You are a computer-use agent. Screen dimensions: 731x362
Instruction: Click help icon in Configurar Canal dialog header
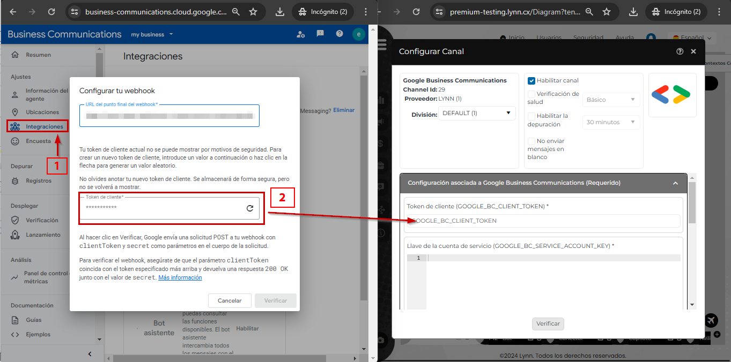[x=680, y=51]
